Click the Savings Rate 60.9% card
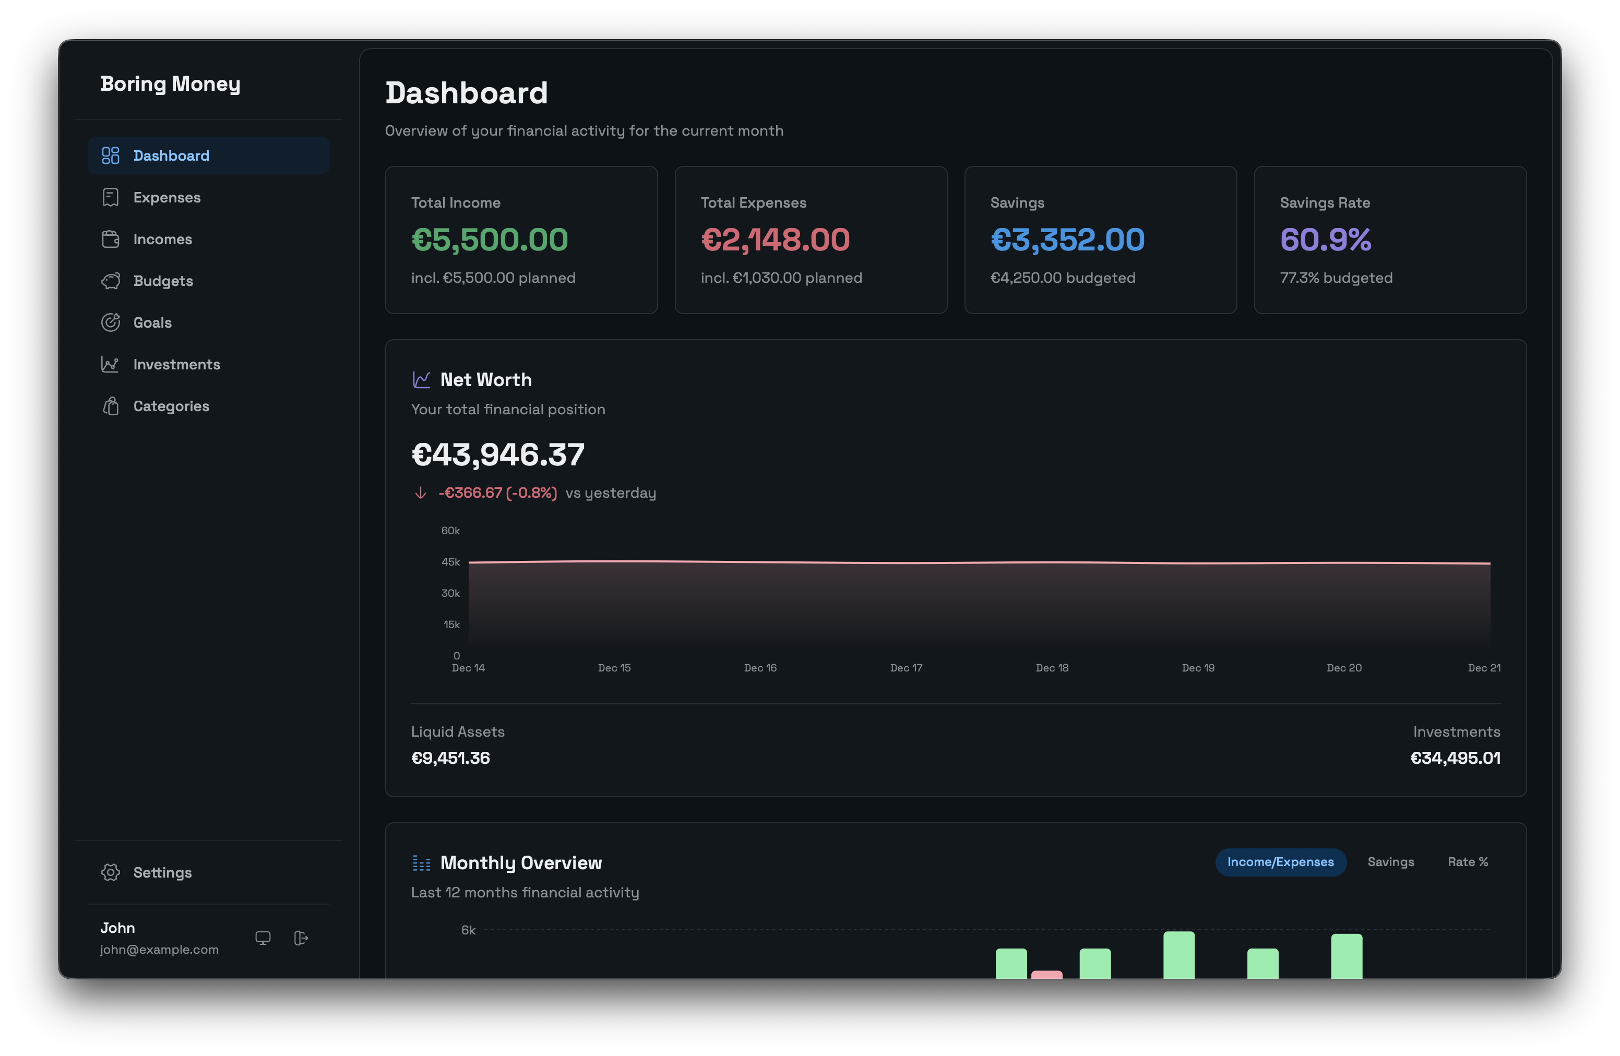Viewport: 1620px width, 1056px height. click(x=1389, y=239)
